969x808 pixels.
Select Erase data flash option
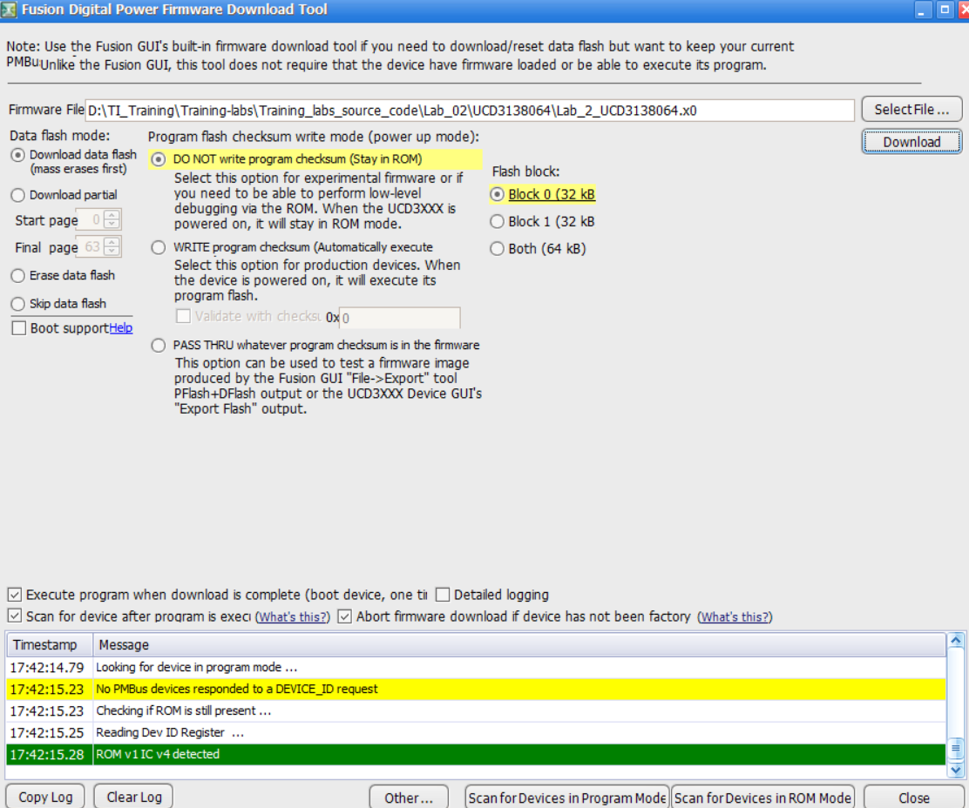[x=18, y=275]
